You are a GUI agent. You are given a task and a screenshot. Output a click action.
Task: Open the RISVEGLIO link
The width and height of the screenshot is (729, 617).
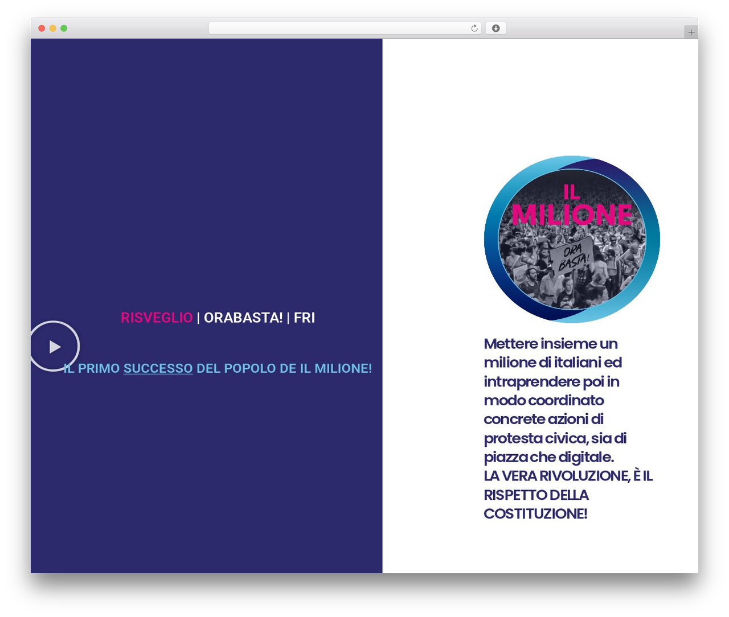point(157,318)
